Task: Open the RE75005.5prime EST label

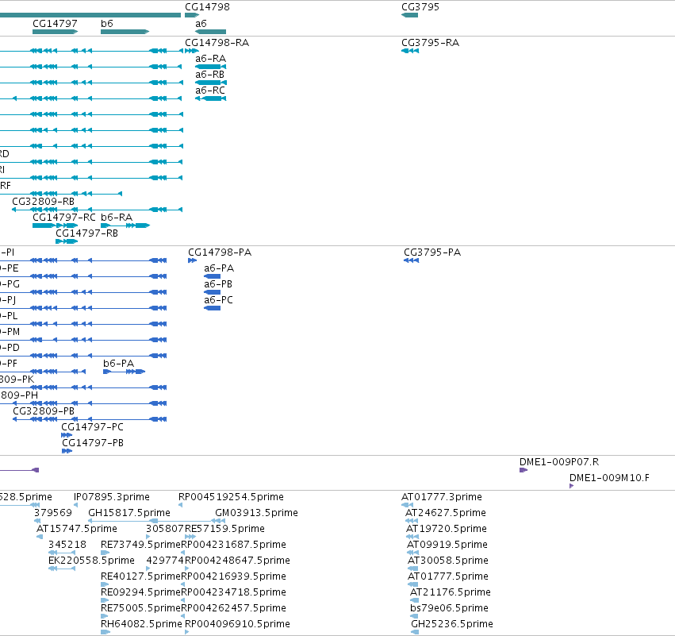Action: click(x=140, y=608)
